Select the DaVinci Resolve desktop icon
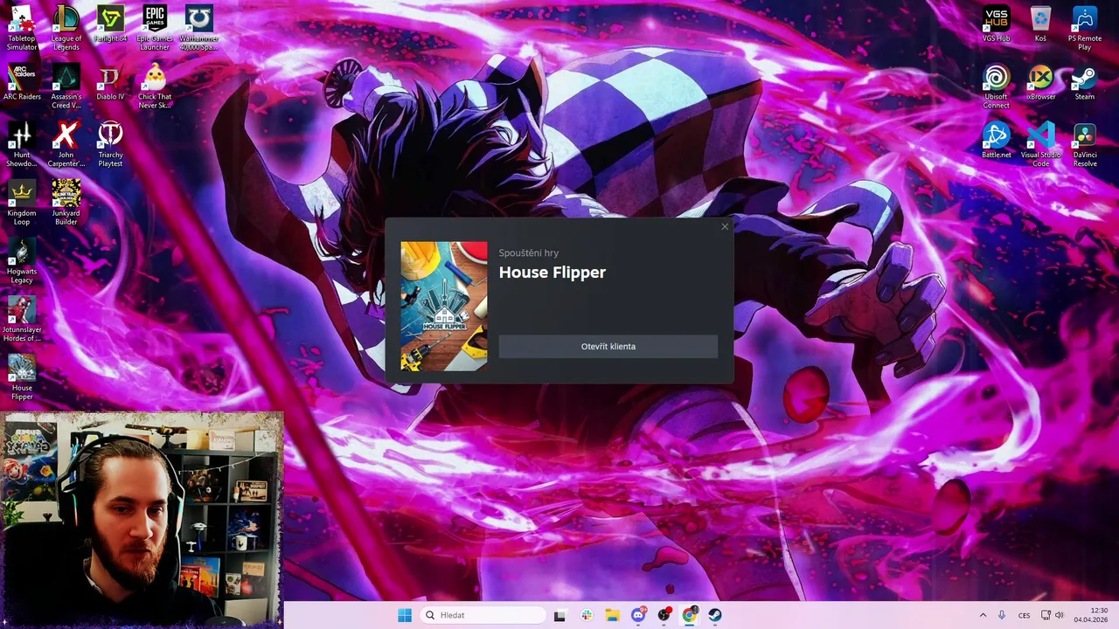The width and height of the screenshot is (1119, 629). pyautogui.click(x=1085, y=145)
